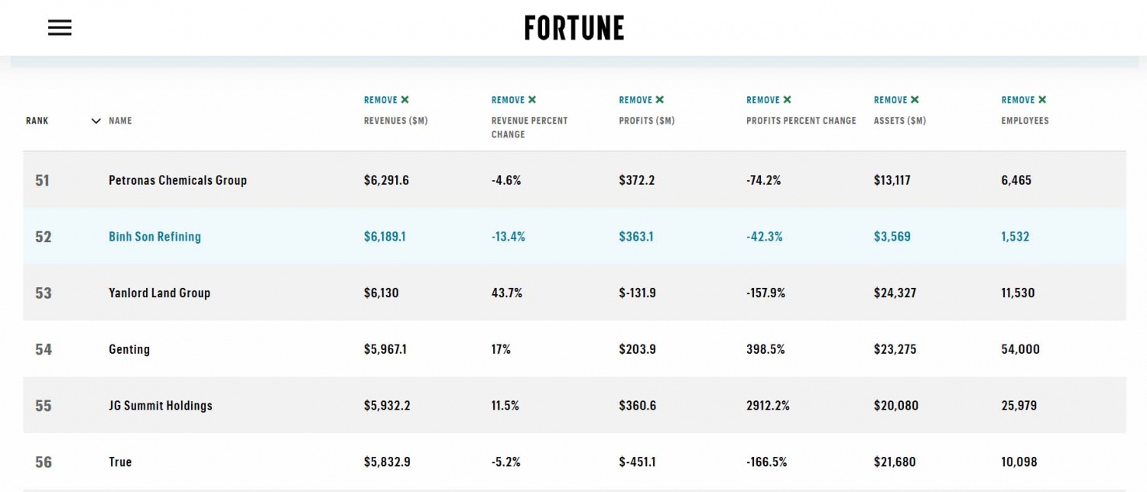Remove the Revenues ($M) column
This screenshot has width=1147, height=492.
(x=386, y=100)
